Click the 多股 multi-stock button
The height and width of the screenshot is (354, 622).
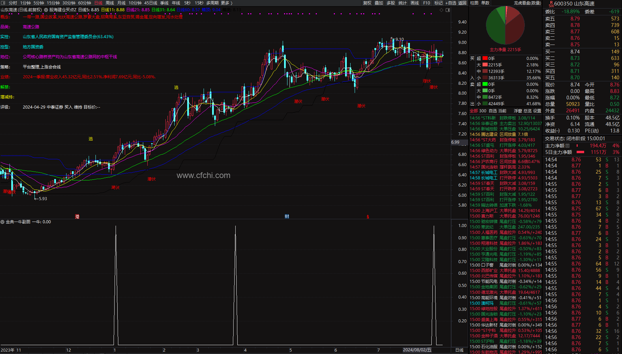[x=391, y=3]
